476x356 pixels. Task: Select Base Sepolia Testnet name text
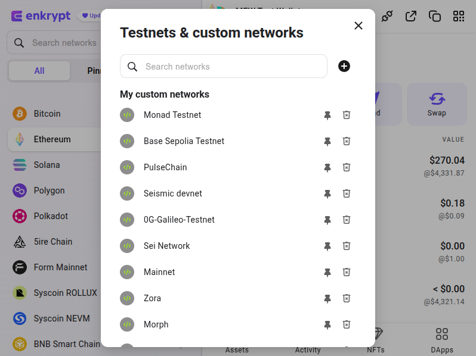point(184,141)
